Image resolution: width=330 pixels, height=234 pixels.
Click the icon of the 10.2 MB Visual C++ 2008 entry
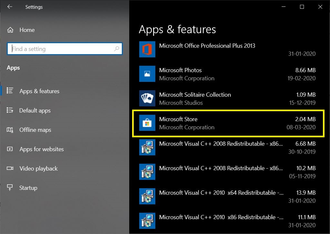[147, 172]
